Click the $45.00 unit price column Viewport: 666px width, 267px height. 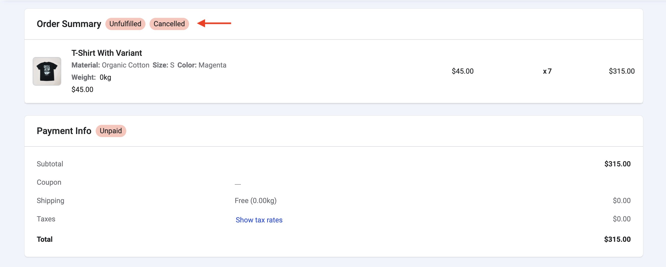[x=463, y=71]
